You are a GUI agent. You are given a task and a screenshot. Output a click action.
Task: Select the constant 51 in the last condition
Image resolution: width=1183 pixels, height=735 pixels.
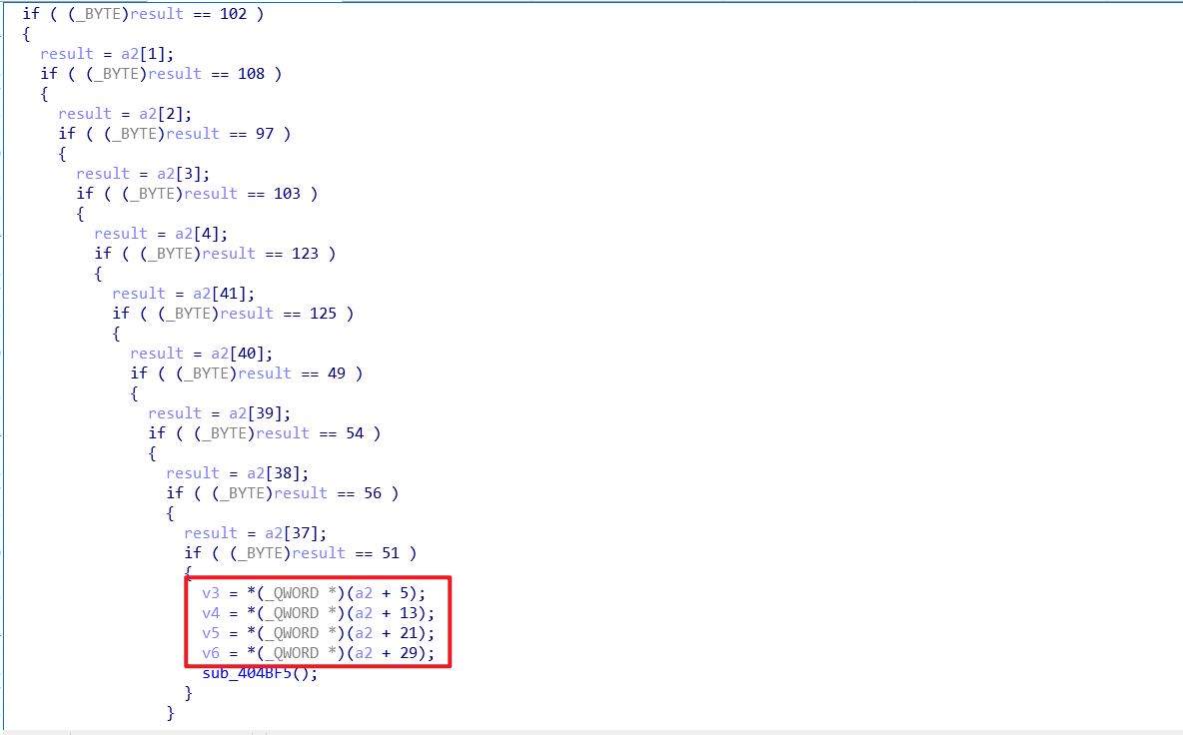(390, 553)
